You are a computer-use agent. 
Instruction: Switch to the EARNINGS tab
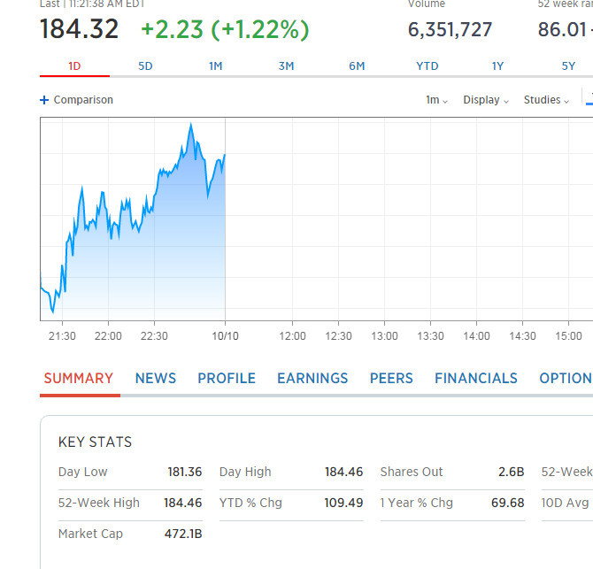coord(312,378)
